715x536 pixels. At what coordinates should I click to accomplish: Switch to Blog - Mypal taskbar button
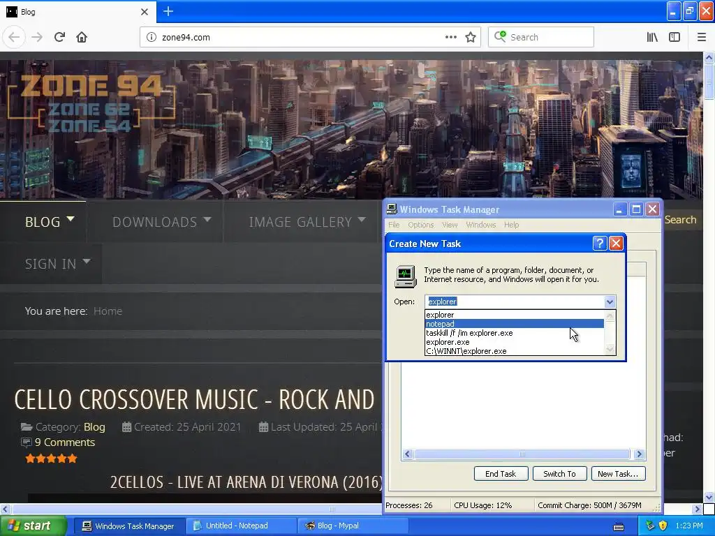click(x=353, y=526)
